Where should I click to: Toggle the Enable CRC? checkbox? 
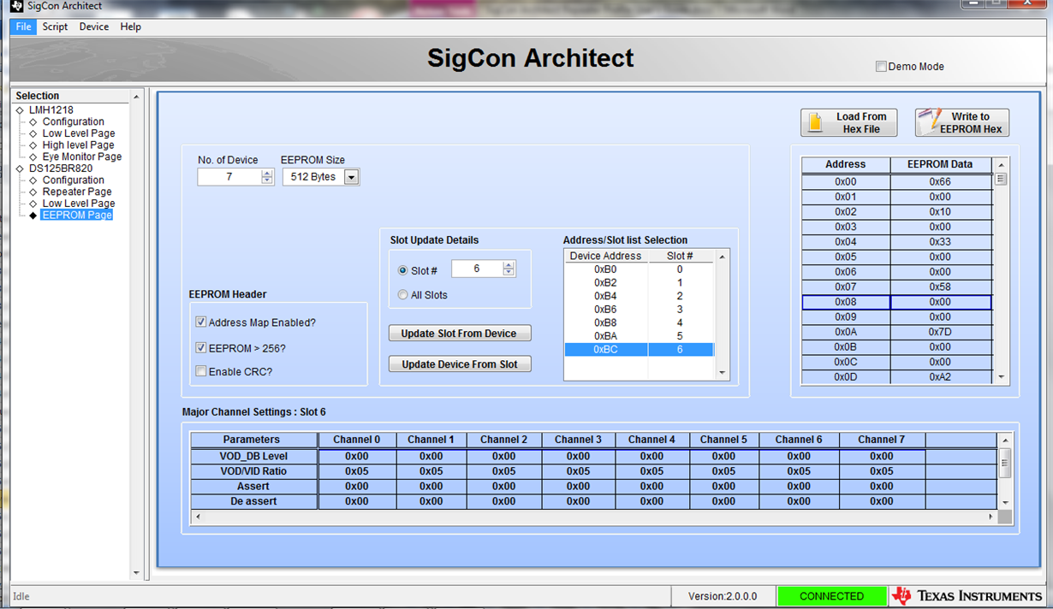[x=201, y=371]
